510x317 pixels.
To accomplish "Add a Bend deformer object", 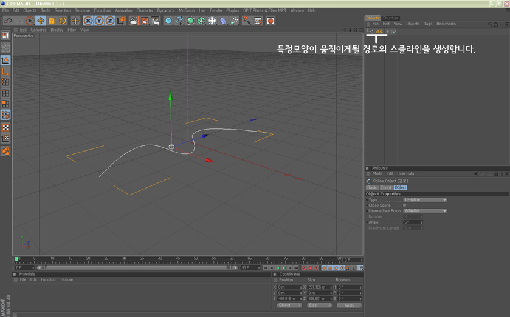I will 224,21.
